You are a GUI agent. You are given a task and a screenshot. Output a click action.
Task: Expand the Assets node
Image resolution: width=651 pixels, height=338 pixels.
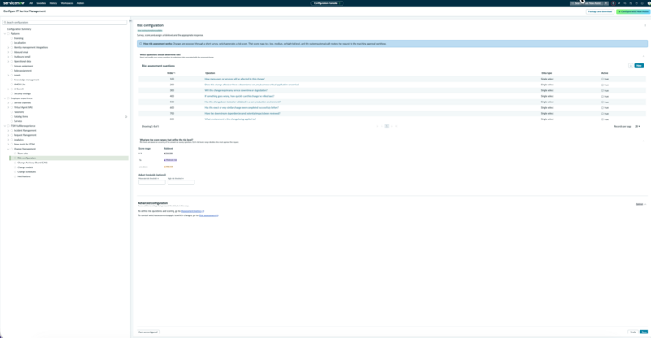(x=8, y=75)
